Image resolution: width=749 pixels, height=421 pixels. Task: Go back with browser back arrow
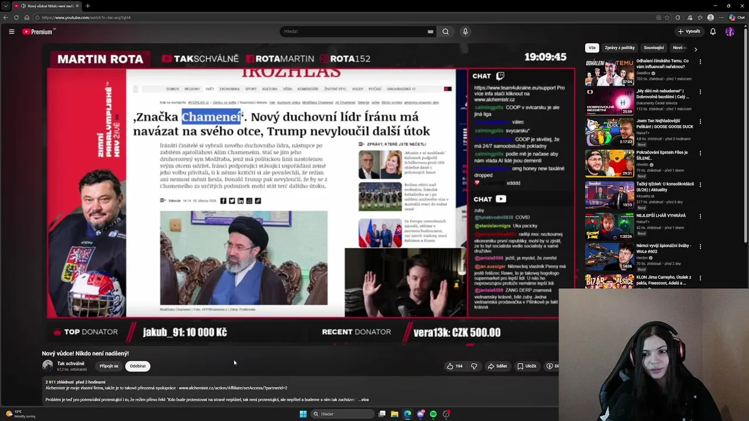click(6, 18)
